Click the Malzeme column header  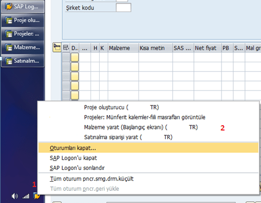(x=123, y=48)
